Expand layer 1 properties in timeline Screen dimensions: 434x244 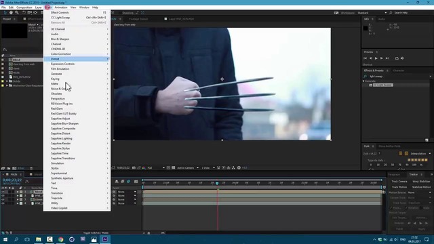(18, 192)
